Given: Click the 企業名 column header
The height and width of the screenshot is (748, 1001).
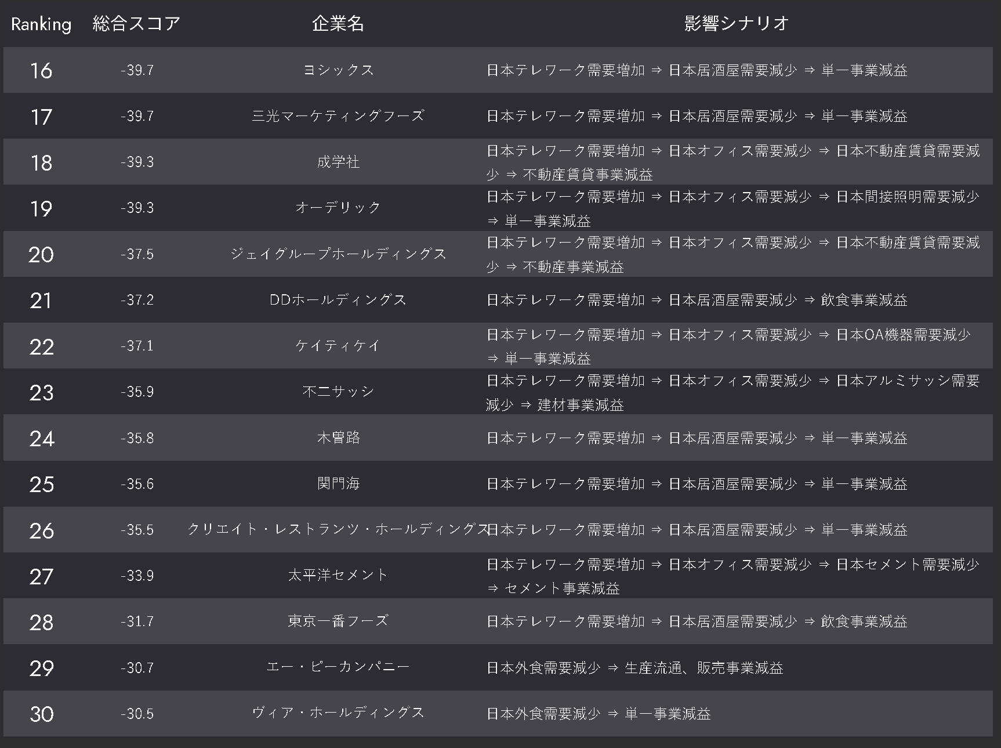Looking at the screenshot, I should (x=338, y=24).
